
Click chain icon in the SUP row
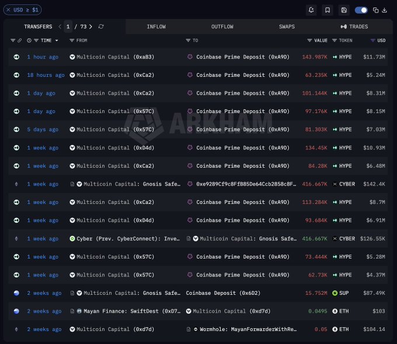[x=16, y=293]
